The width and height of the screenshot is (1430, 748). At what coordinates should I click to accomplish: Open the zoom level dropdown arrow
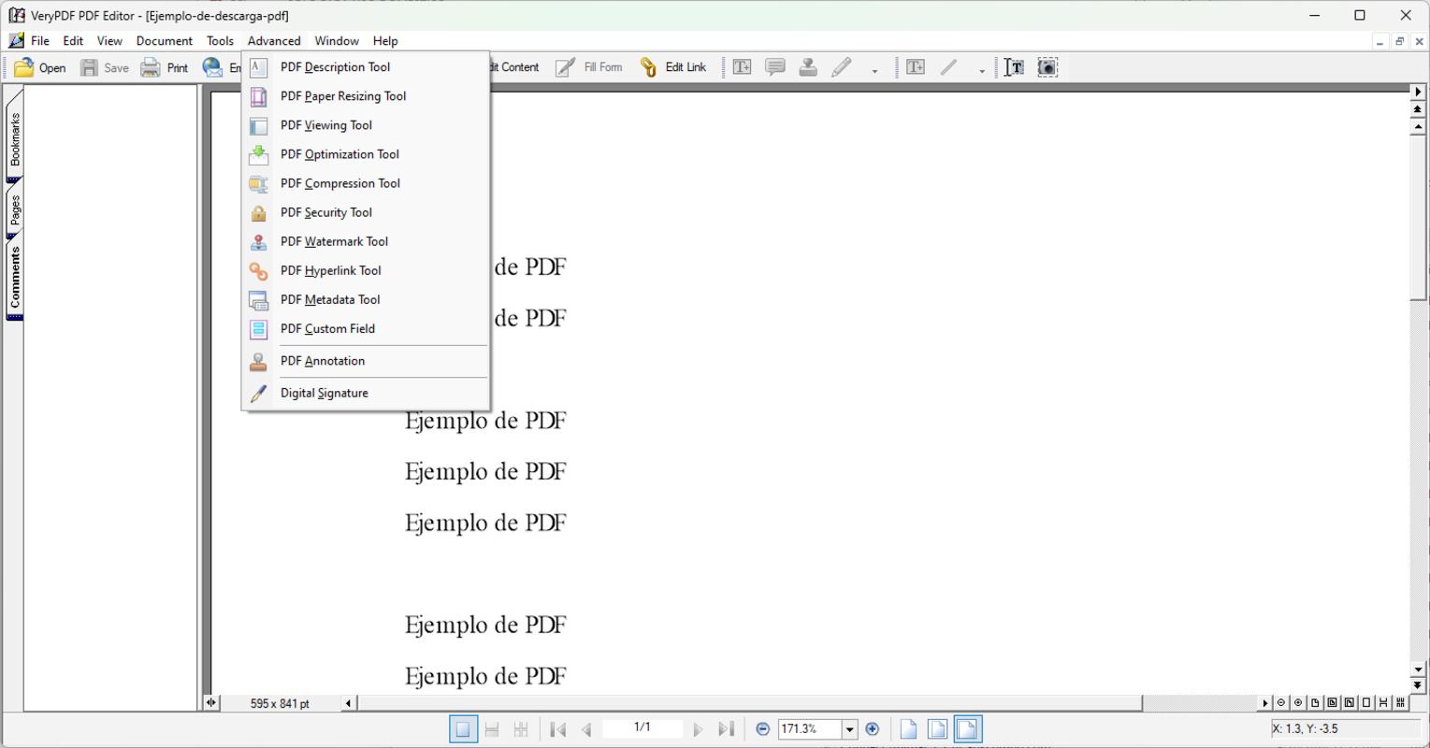(x=849, y=729)
